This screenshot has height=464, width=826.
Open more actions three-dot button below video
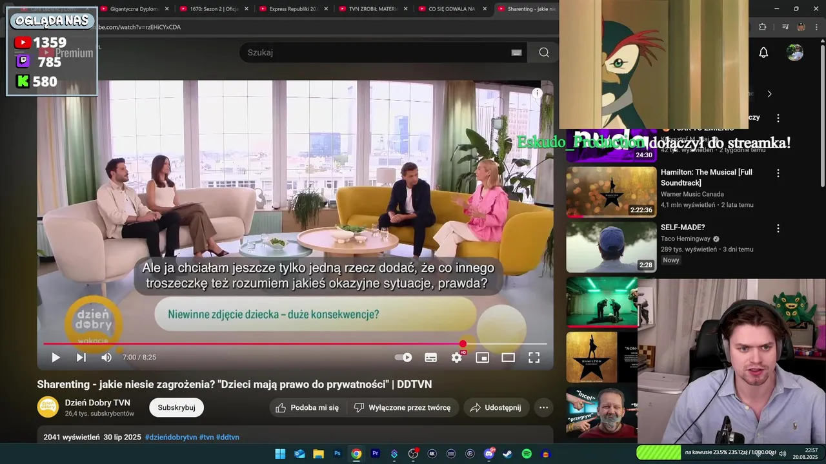click(x=543, y=407)
